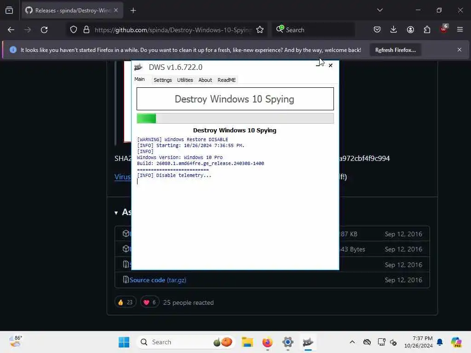
Task: Close the DWS window
Action: point(330,65)
